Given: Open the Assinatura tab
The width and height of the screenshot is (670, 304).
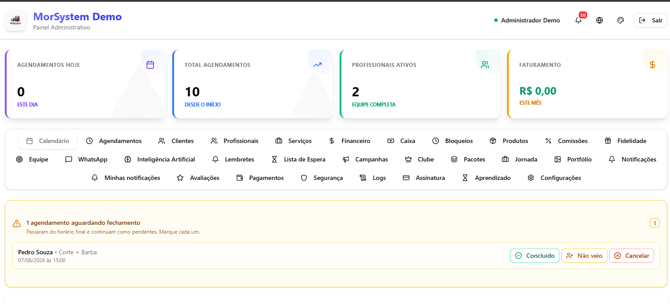Looking at the screenshot, I should coord(424,178).
